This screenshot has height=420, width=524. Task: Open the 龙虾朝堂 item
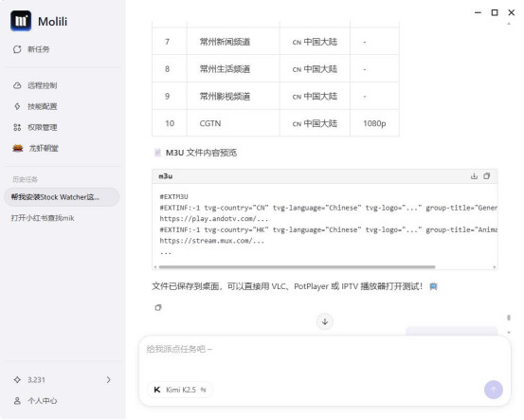(35, 148)
